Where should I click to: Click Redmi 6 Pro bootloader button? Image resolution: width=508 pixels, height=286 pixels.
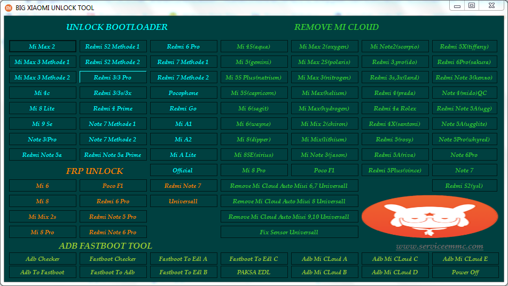184,46
